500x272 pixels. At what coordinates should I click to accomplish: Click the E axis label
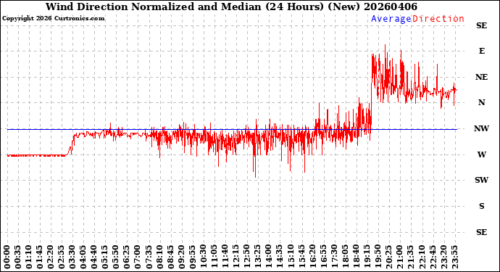pos(481,51)
